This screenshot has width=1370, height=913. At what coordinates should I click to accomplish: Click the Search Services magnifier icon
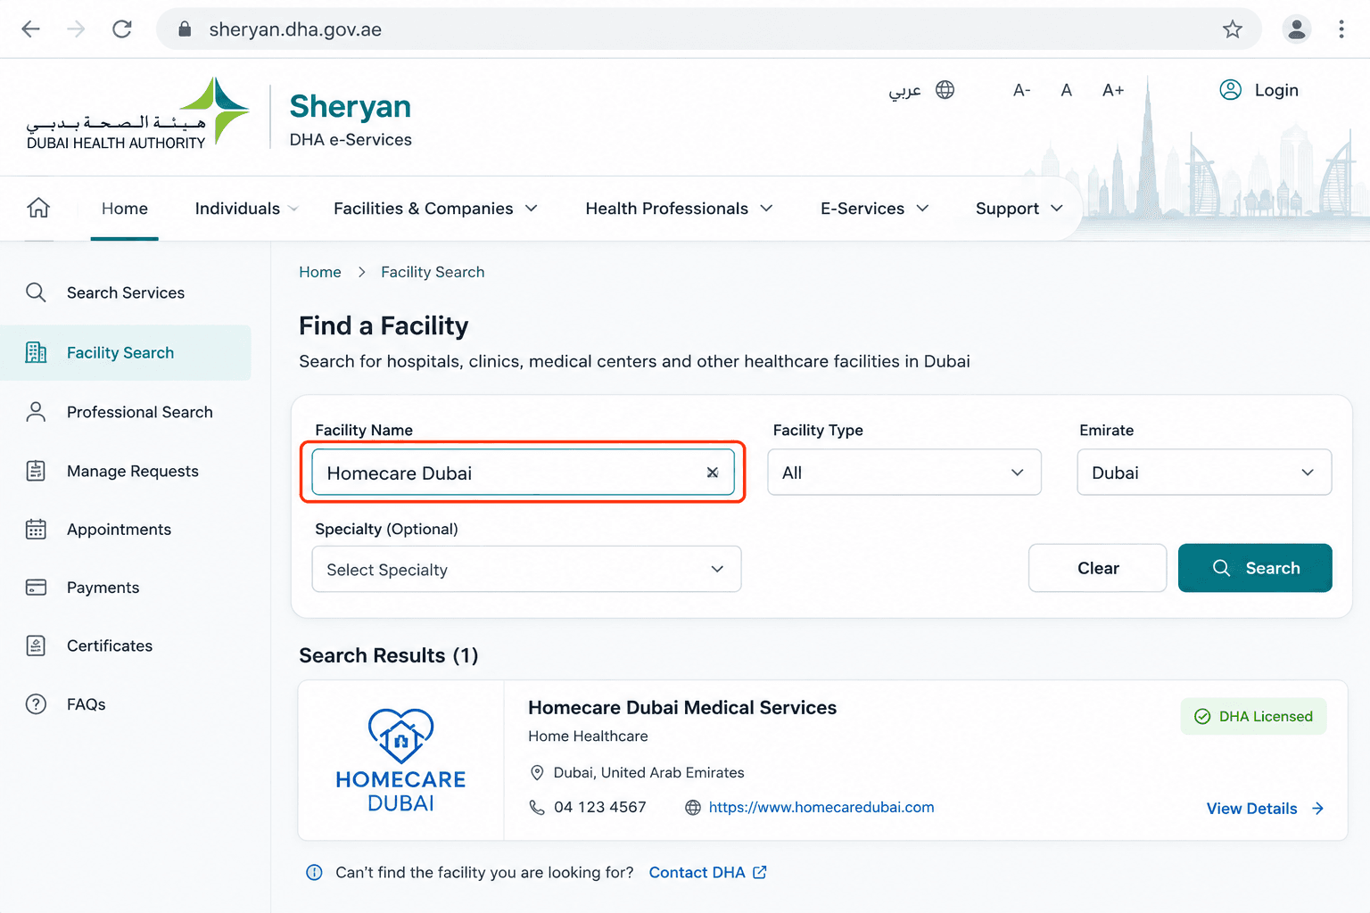tap(36, 292)
